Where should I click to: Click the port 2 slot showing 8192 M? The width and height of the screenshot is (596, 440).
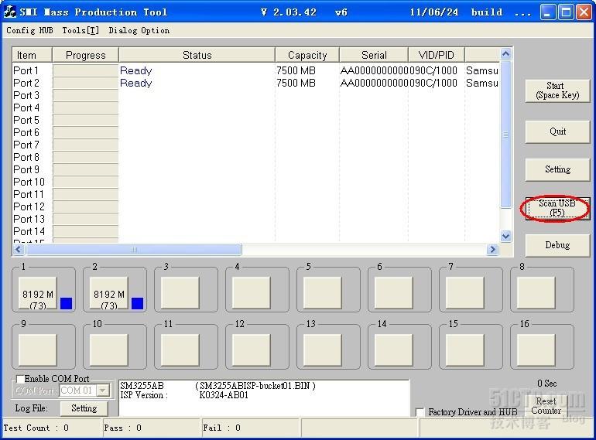click(108, 294)
